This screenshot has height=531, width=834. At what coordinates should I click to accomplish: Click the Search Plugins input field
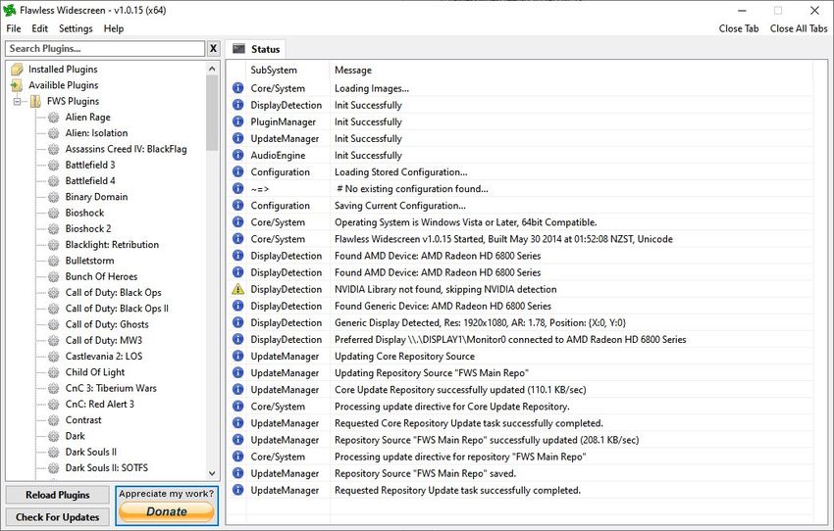(105, 48)
